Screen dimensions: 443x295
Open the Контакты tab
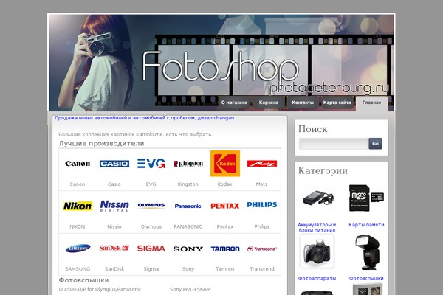click(x=303, y=103)
